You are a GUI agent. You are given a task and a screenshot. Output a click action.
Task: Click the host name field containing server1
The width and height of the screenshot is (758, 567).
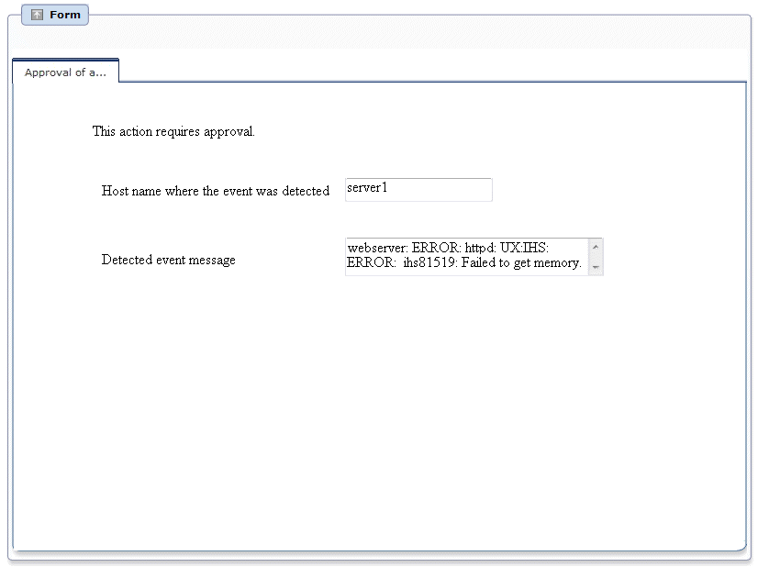coord(418,190)
